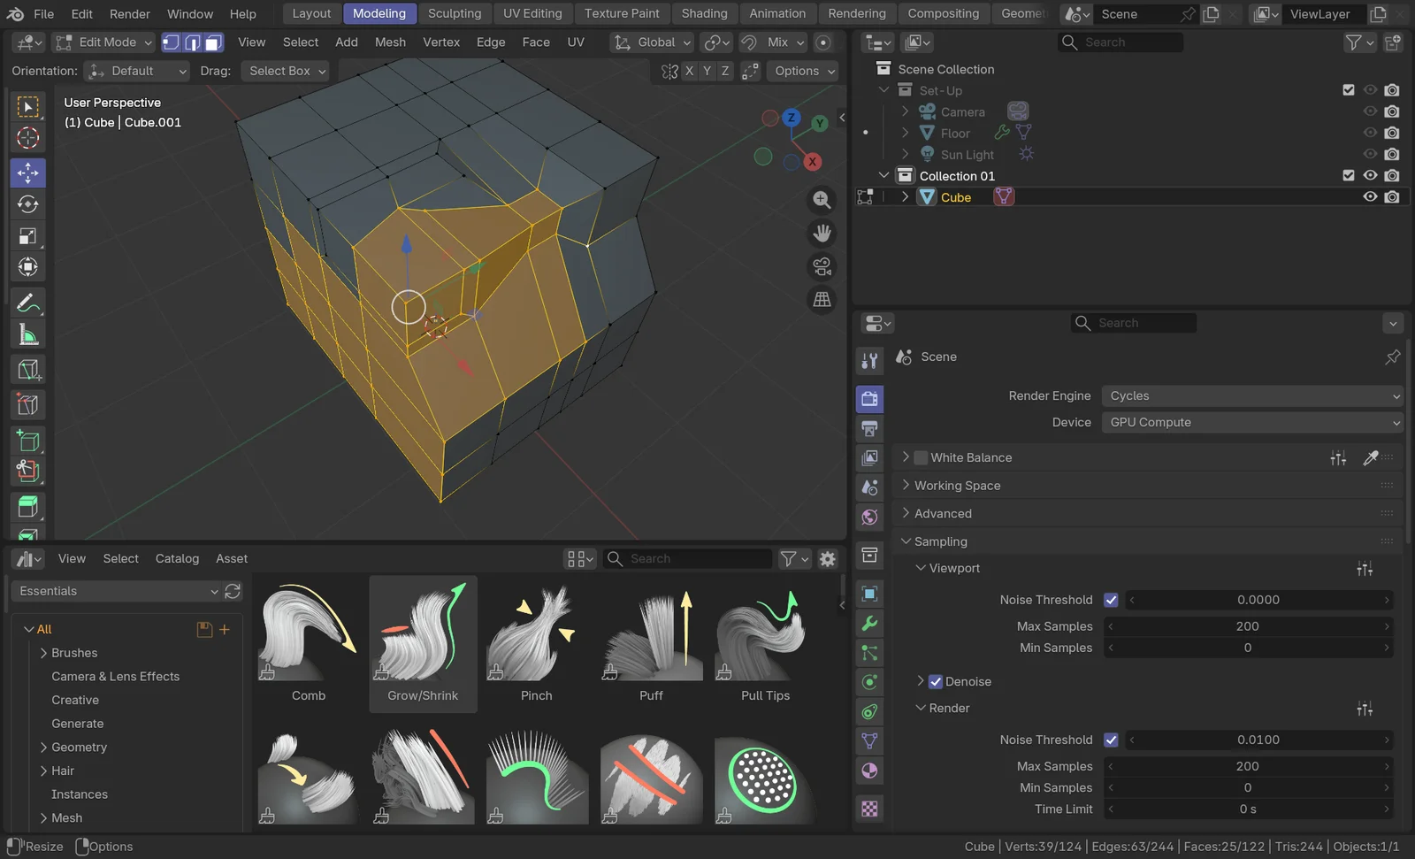Switch to the Sculpting workspace tab

[x=455, y=13]
